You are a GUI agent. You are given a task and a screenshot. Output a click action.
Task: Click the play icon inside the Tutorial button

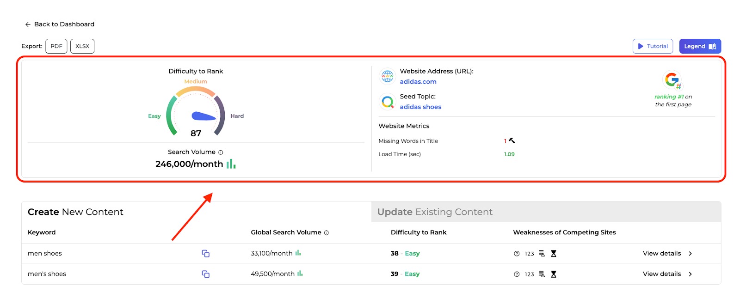(641, 46)
